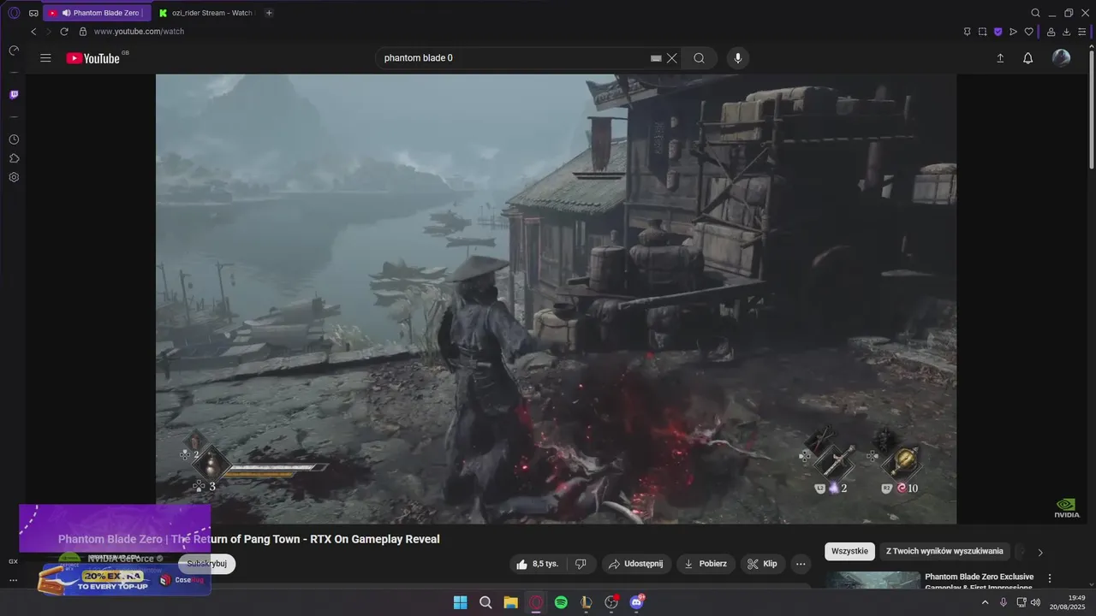The image size is (1096, 616).
Task: Take a snapshot with the capture icon
Action: [x=982, y=32]
